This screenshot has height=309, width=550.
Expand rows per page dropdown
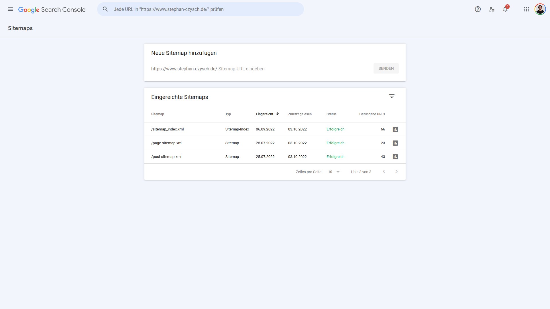pos(334,172)
